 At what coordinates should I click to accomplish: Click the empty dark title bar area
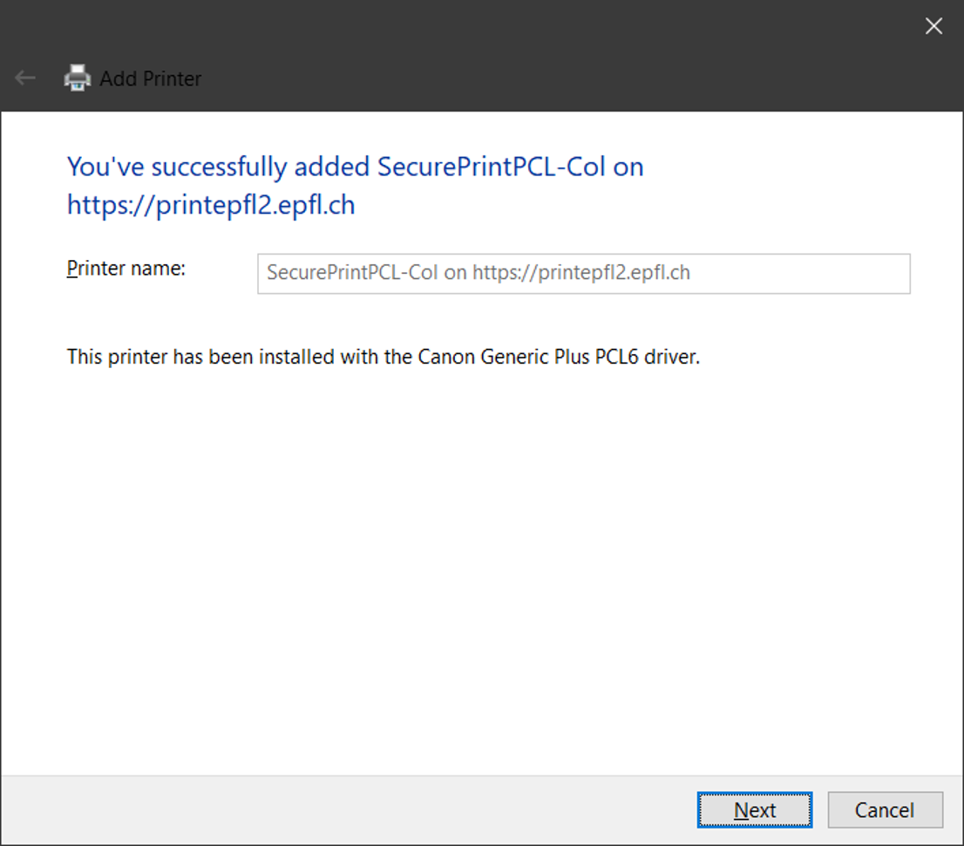pyautogui.click(x=523, y=52)
